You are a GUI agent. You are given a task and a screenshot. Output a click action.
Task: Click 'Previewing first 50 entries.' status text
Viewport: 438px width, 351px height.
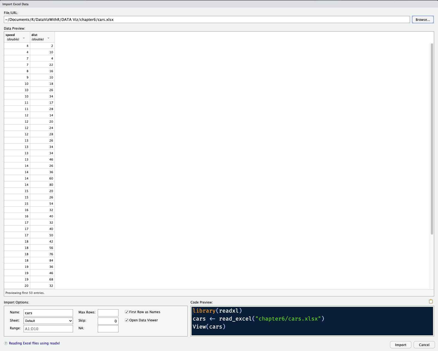25,293
